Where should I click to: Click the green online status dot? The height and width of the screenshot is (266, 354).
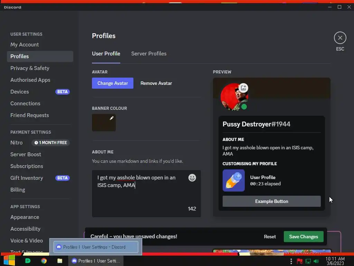[x=244, y=107]
